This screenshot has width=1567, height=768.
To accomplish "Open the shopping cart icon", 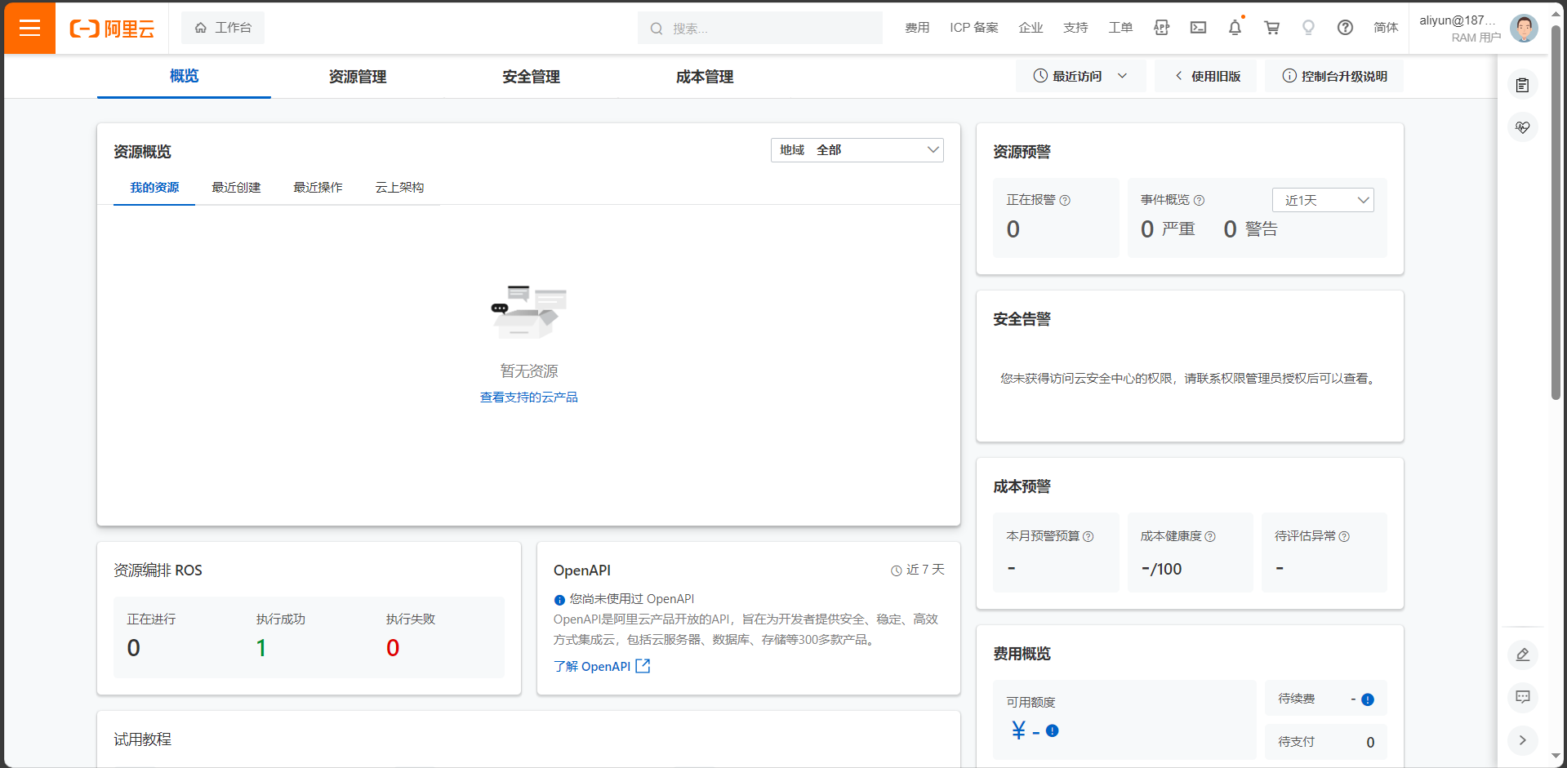I will [x=1271, y=28].
